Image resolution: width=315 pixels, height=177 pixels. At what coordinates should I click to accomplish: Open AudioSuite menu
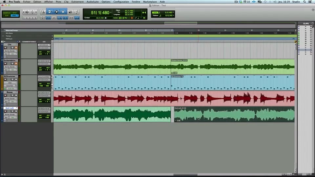[x=93, y=2]
